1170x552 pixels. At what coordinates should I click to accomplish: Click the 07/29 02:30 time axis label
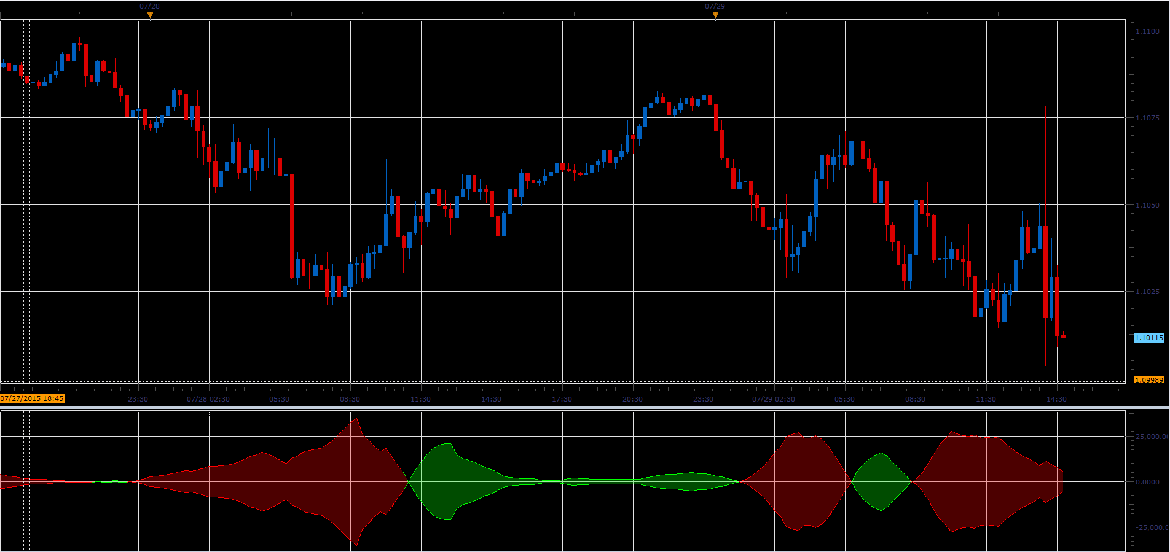click(774, 399)
